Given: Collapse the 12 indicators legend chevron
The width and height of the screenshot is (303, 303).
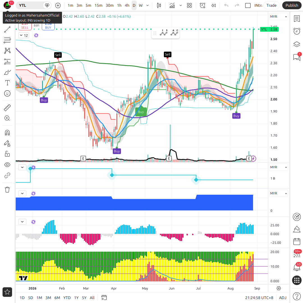Looking at the screenshot, I should click(x=24, y=35).
